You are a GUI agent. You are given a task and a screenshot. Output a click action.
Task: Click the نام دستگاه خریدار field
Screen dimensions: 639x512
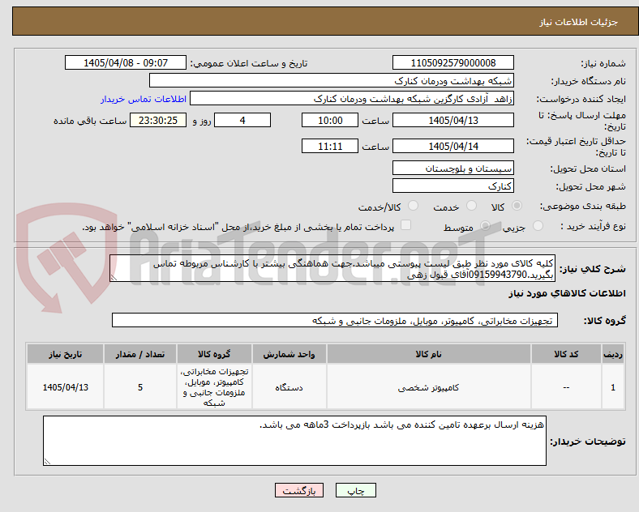pos(332,80)
